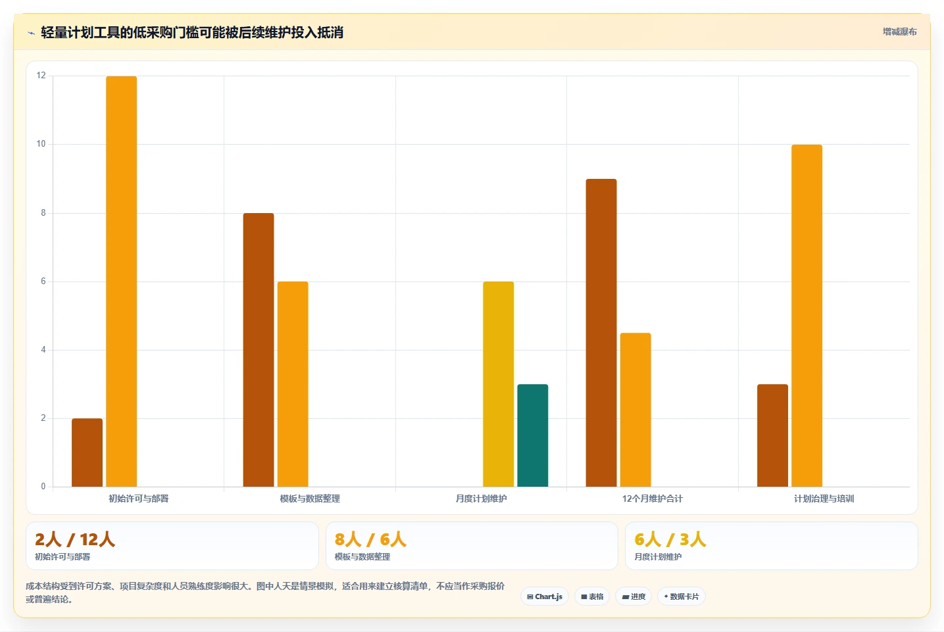Click the 模板与数据整理 axis label
The height and width of the screenshot is (632, 944).
310,498
